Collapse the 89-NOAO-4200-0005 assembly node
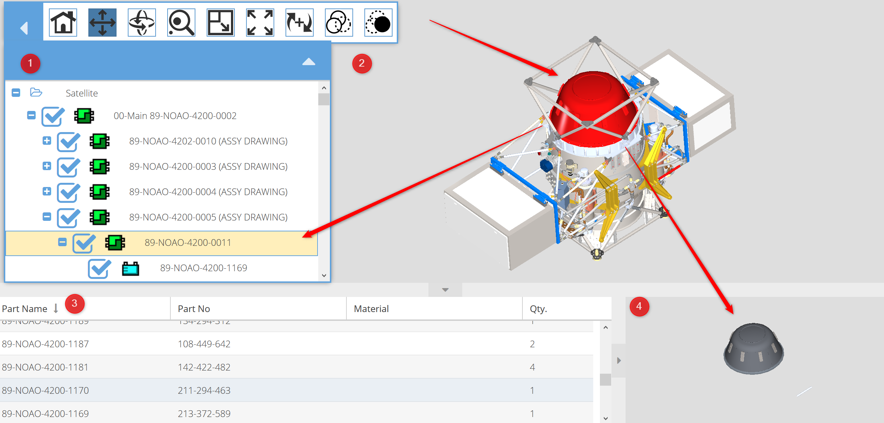The image size is (884, 423). pos(47,217)
